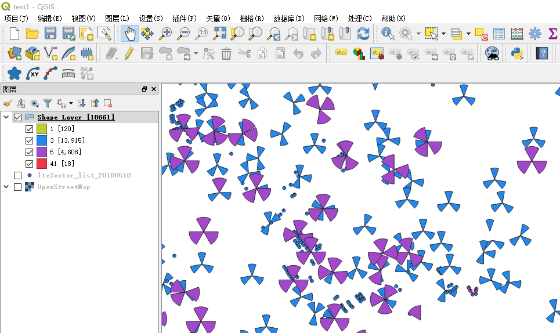Uncheck category 41 [18] checkbox

coord(29,164)
